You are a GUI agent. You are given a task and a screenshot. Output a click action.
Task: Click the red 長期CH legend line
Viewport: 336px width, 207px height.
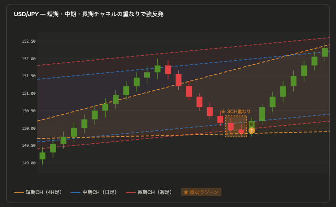coord(131,192)
